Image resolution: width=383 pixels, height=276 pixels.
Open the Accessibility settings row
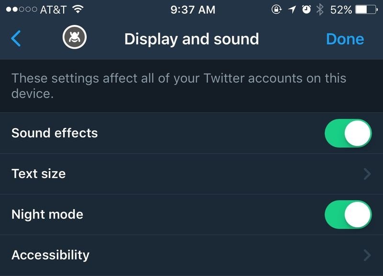coord(191,255)
